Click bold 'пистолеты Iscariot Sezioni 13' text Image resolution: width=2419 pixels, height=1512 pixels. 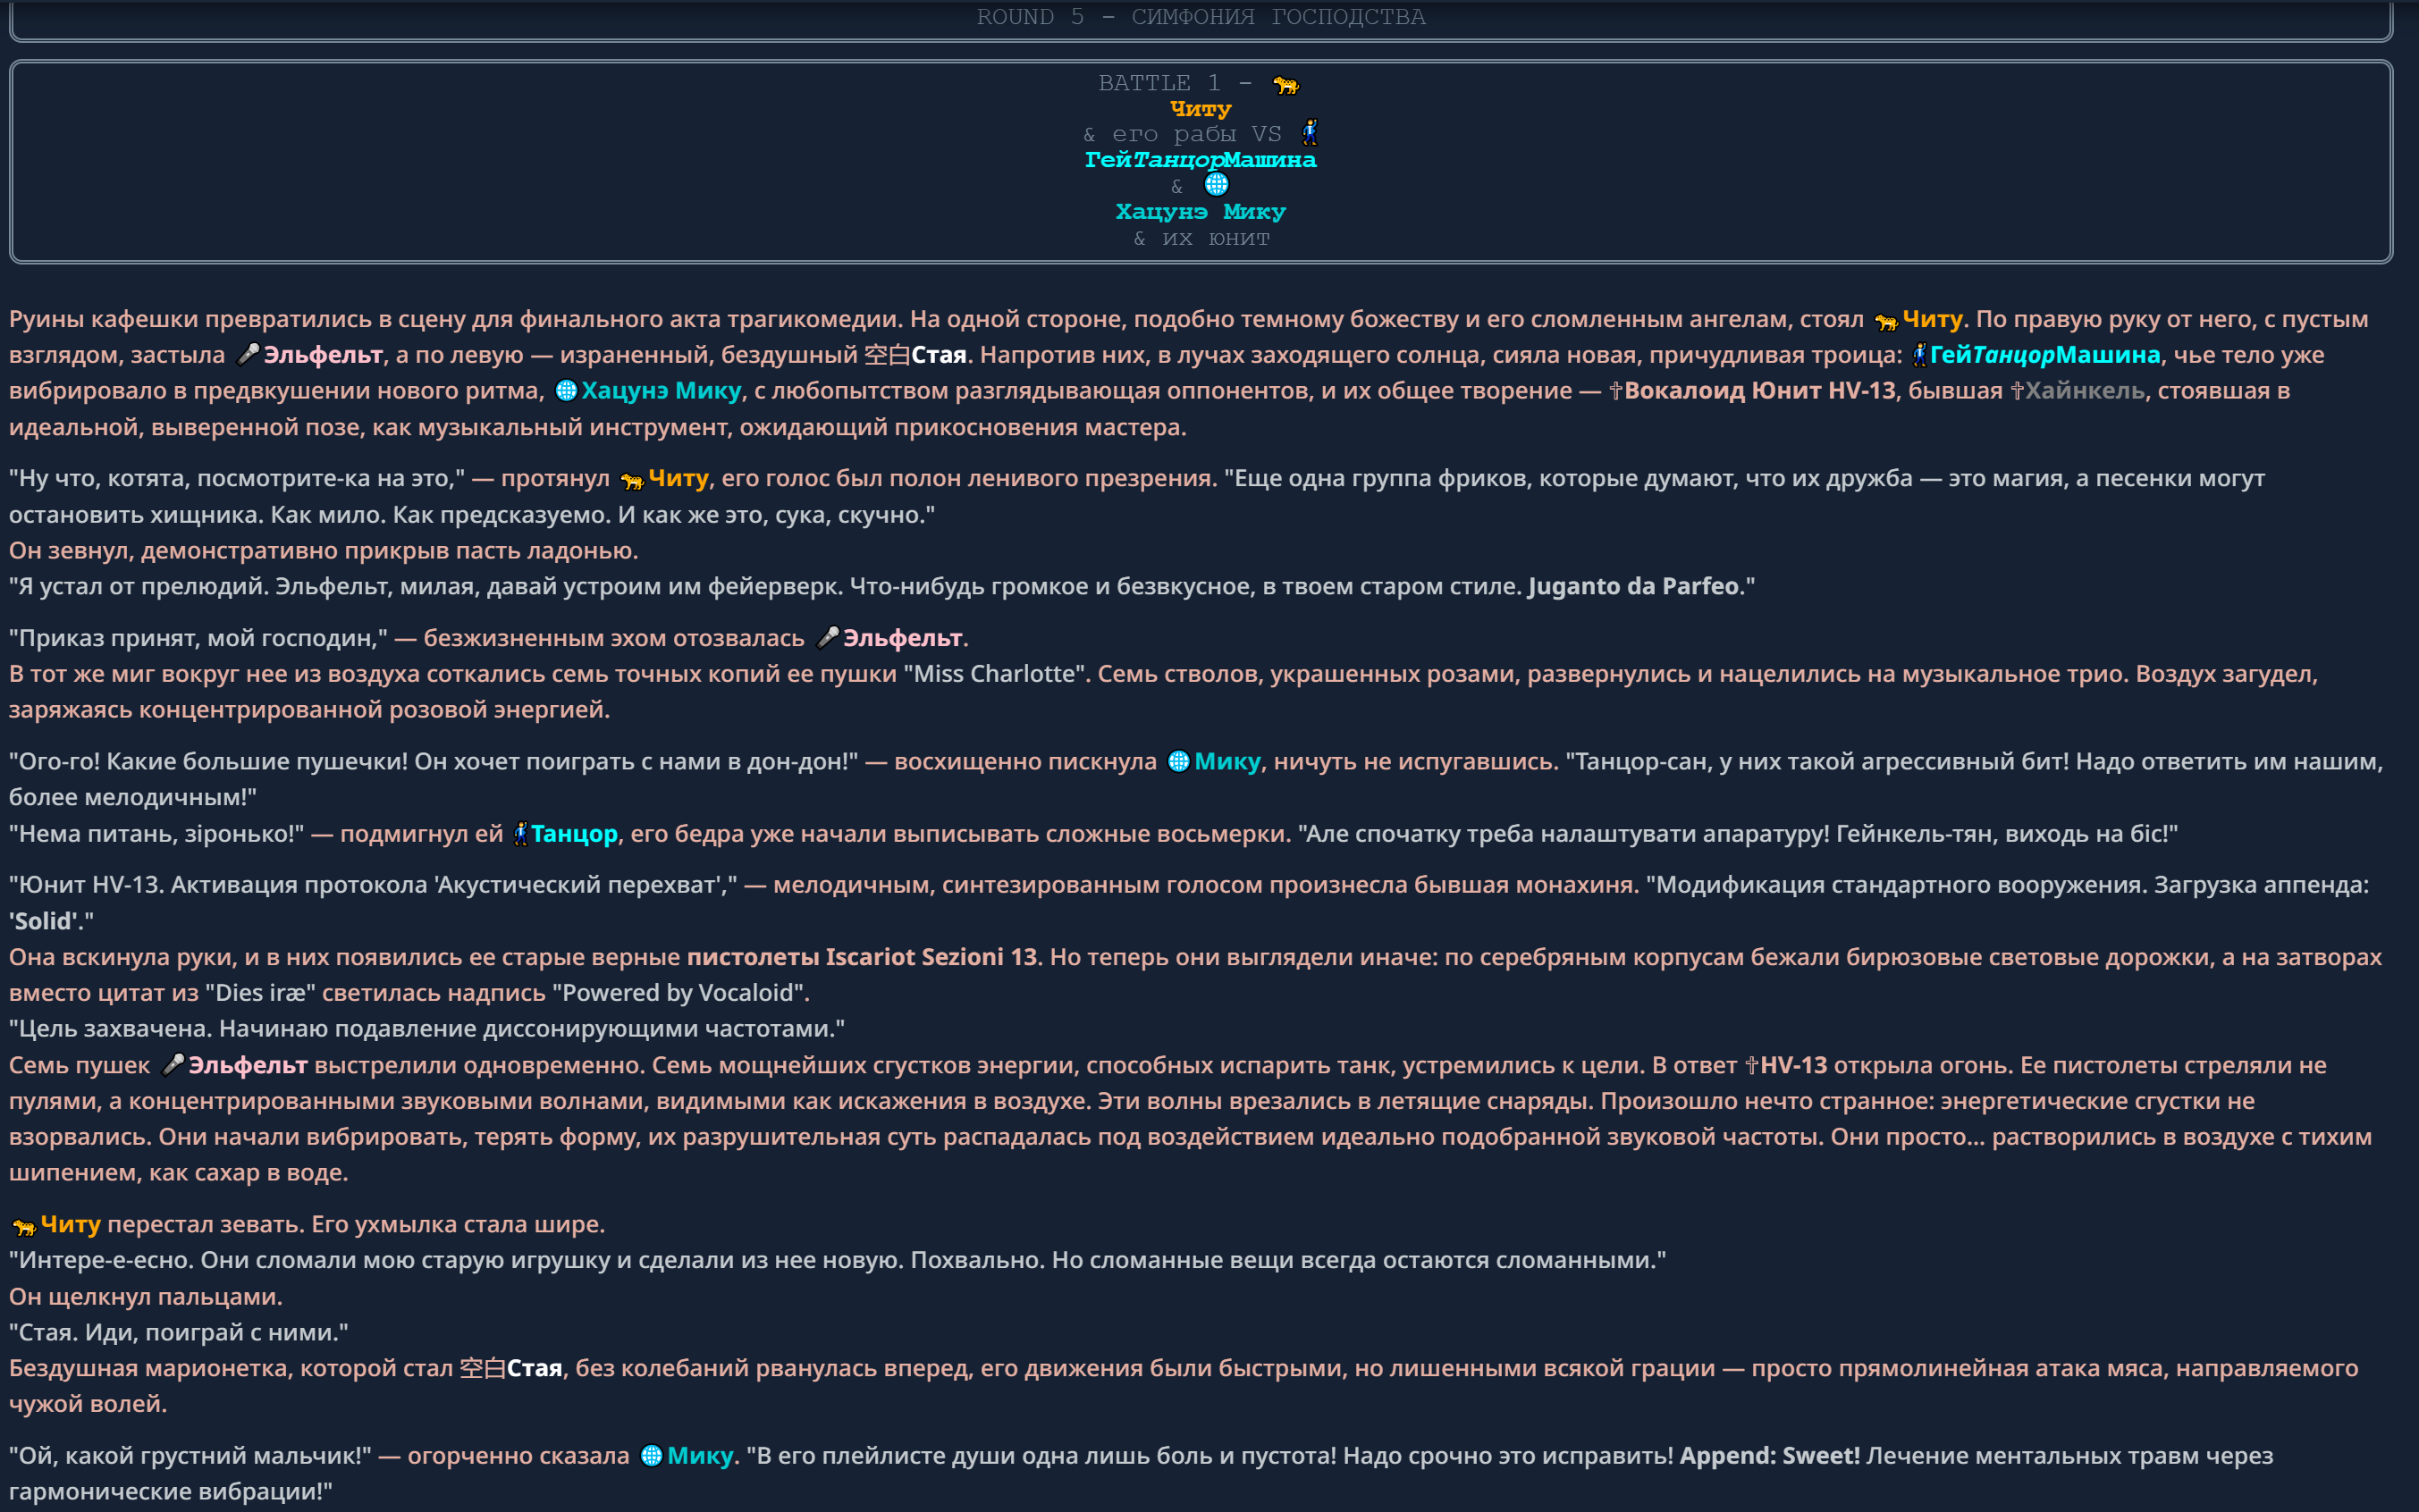coord(862,957)
